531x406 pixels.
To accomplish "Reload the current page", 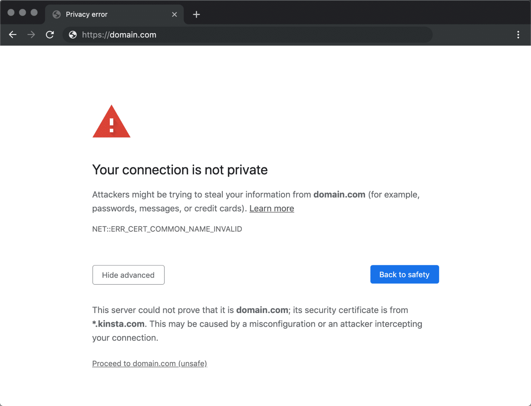I will 50,35.
